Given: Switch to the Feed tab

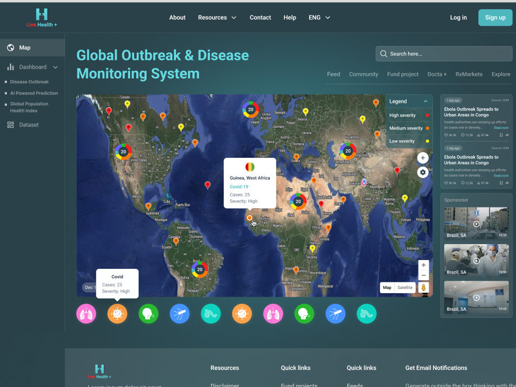Looking at the screenshot, I should point(334,74).
